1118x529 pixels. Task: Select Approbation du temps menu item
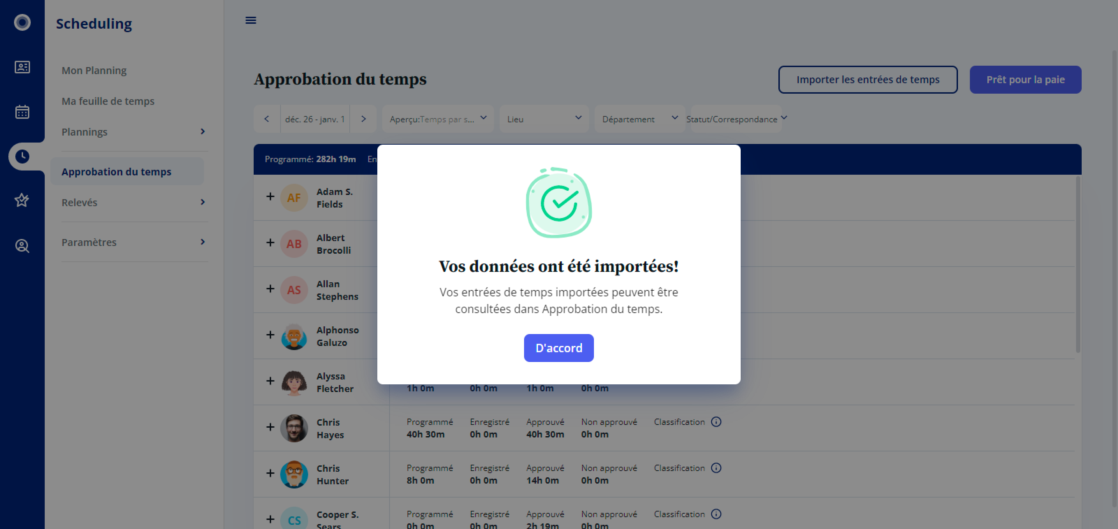(127, 172)
